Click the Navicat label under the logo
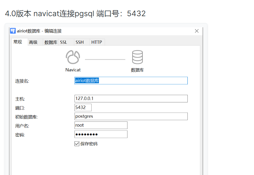This screenshot has width=254, height=175. pyautogui.click(x=73, y=70)
